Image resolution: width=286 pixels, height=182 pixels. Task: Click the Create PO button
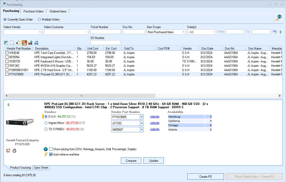205,177
